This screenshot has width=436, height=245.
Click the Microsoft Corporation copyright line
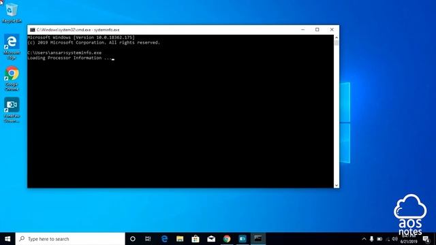point(94,43)
